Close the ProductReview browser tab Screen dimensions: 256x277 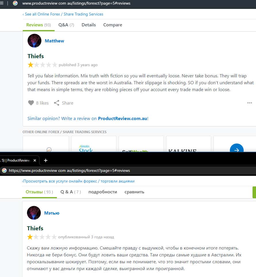point(35,160)
